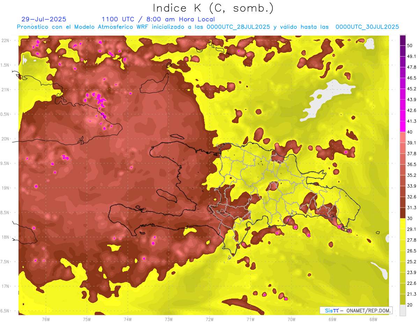Click the '70W' longitude label
Image resolution: width=419 pixels, height=324 pixels.
point(292,319)
